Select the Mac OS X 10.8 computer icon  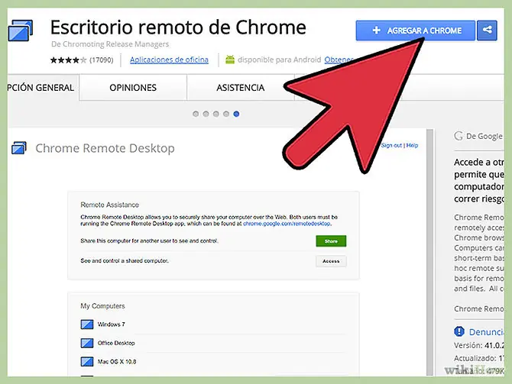87,362
